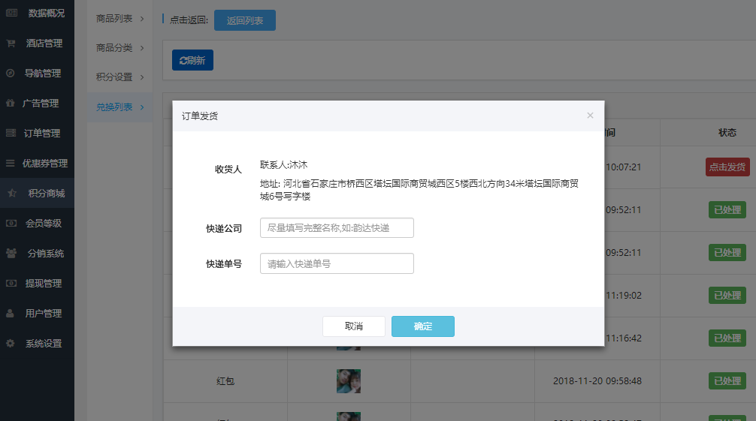
Task: Click 已处理 button in 09:58:48 row
Action: click(727, 381)
